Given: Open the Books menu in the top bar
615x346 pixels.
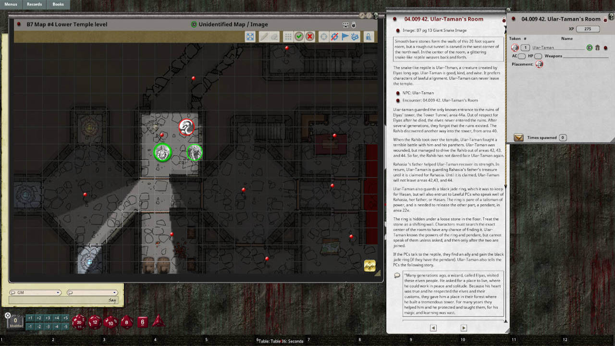Looking at the screenshot, I should point(59,4).
